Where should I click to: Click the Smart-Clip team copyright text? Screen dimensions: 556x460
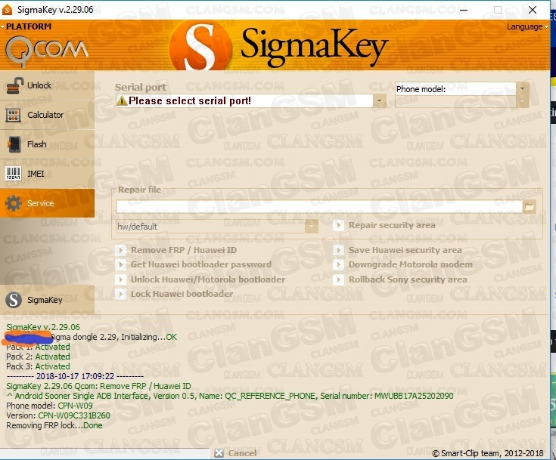pyautogui.click(x=488, y=453)
